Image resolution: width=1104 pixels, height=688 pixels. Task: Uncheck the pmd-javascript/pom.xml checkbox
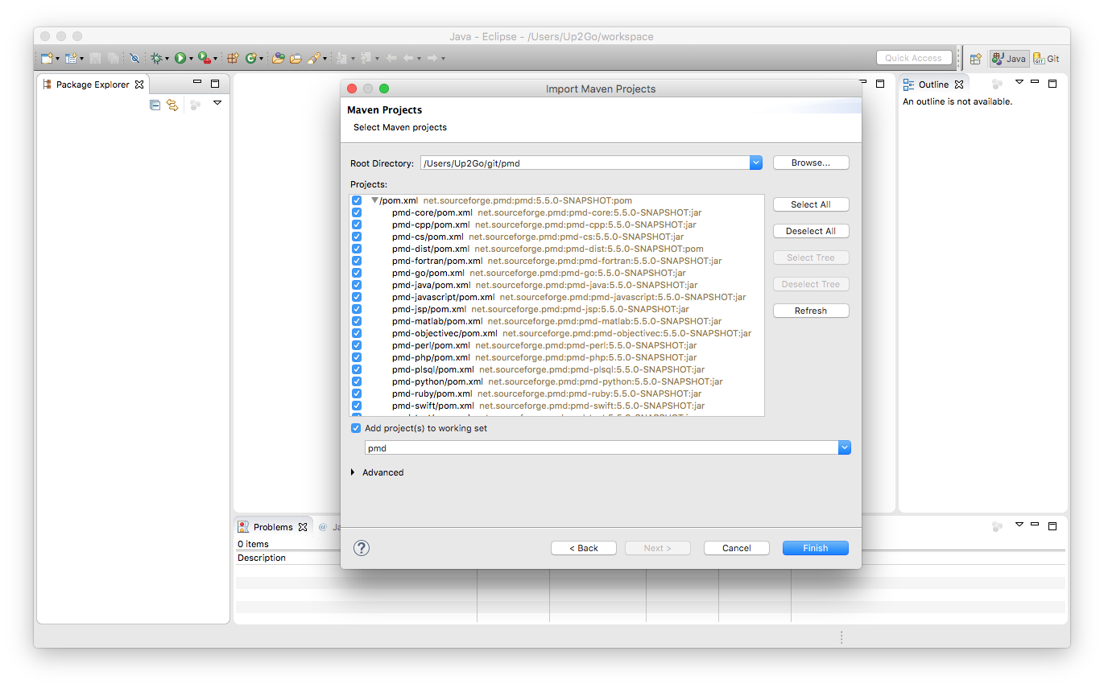click(x=357, y=297)
